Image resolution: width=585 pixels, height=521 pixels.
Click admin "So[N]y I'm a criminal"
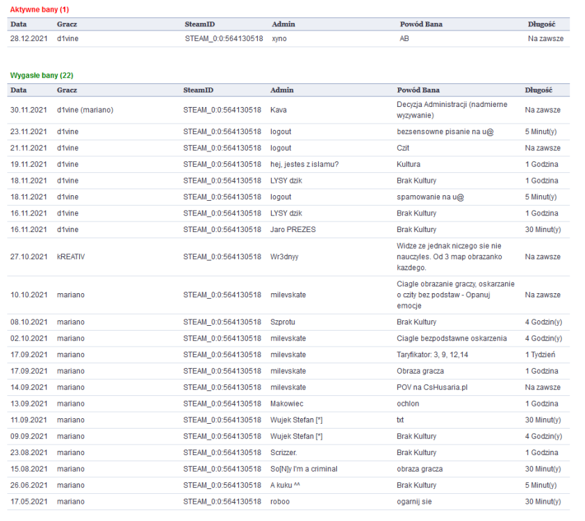point(304,469)
